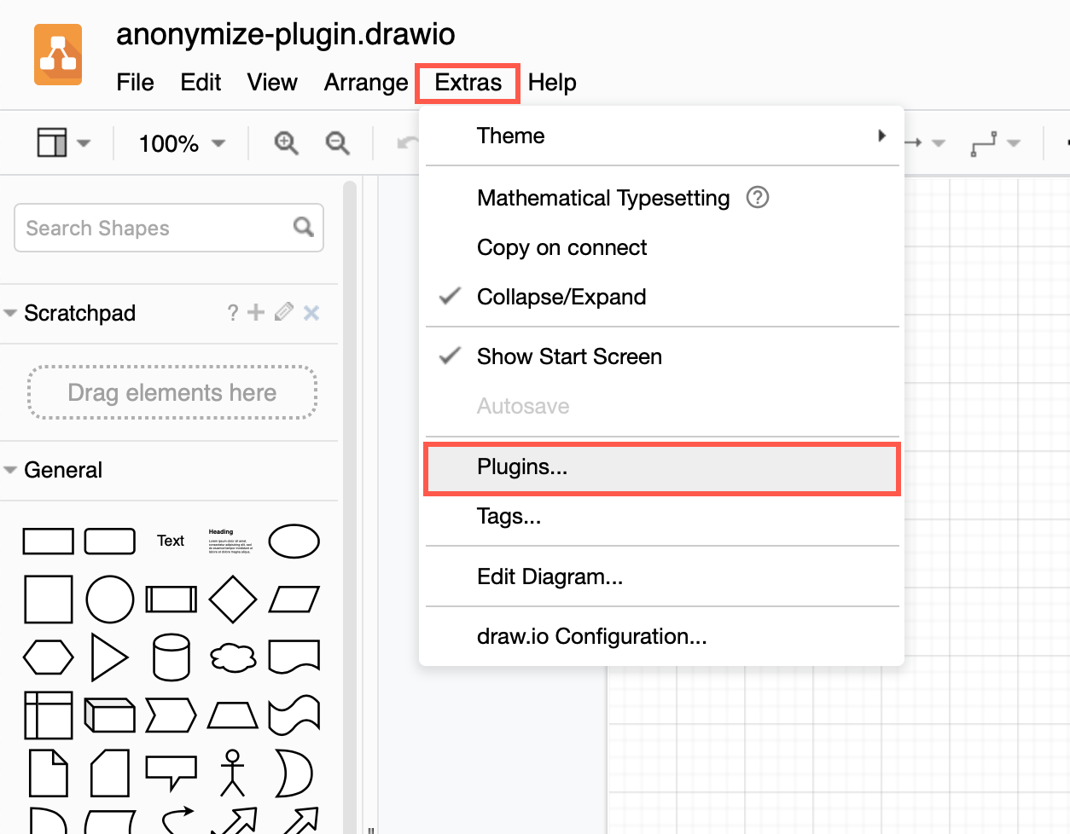The width and height of the screenshot is (1070, 834).
Task: Click the zoom out magnifier icon
Action: [x=337, y=143]
